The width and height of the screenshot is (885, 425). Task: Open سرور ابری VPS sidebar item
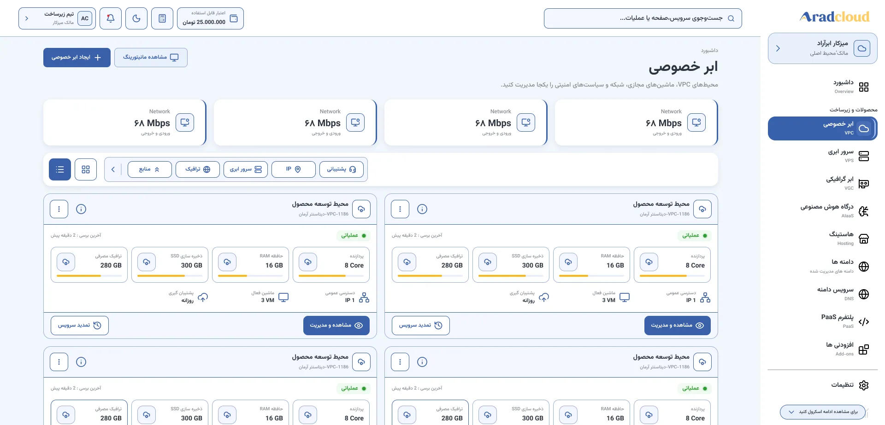pyautogui.click(x=822, y=156)
